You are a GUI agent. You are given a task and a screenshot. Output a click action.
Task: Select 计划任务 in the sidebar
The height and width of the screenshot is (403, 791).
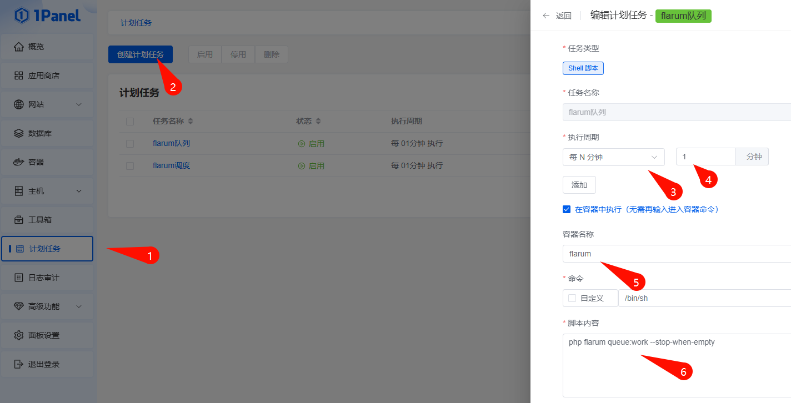(47, 249)
